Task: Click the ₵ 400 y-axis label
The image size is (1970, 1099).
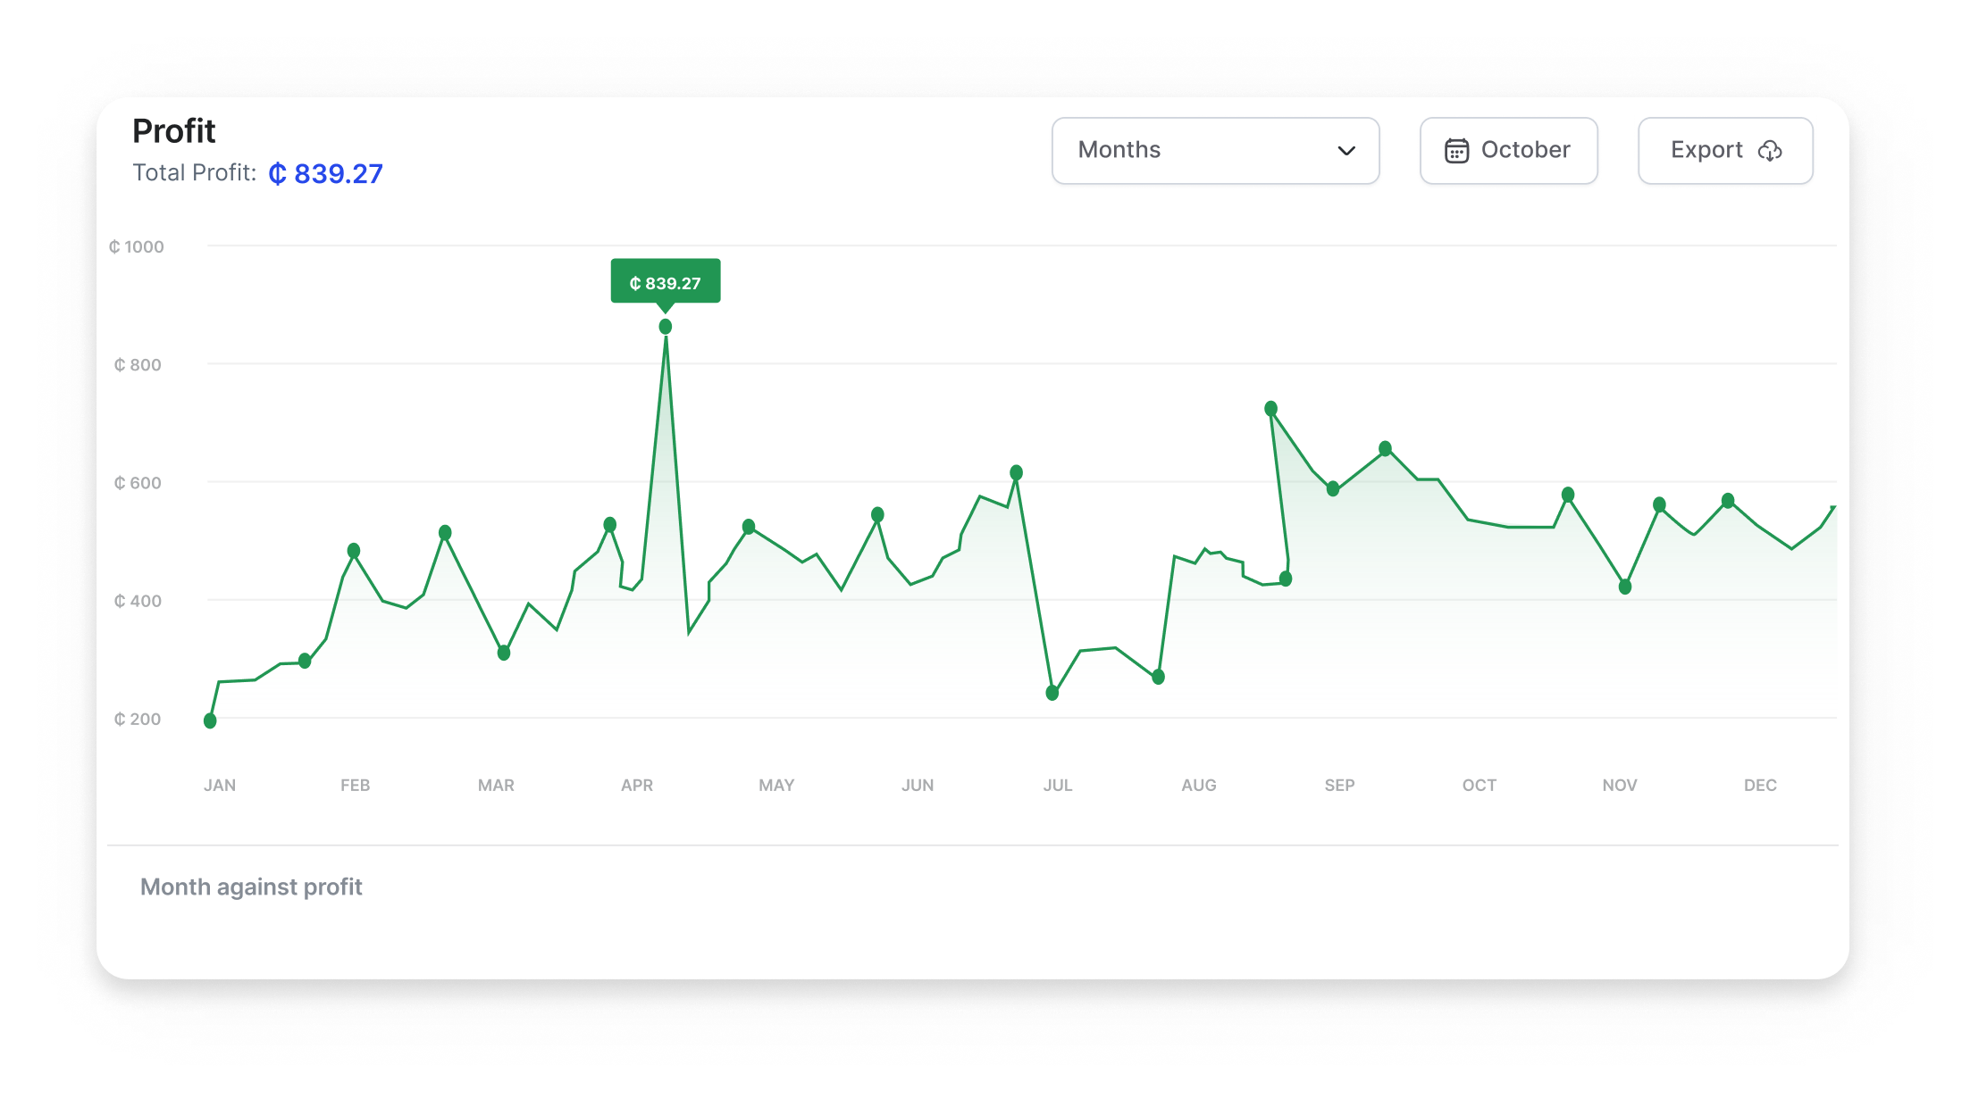Action: pyautogui.click(x=138, y=601)
